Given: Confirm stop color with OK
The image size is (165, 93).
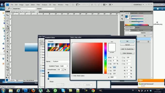Looking at the screenshot, I should coord(127,41).
